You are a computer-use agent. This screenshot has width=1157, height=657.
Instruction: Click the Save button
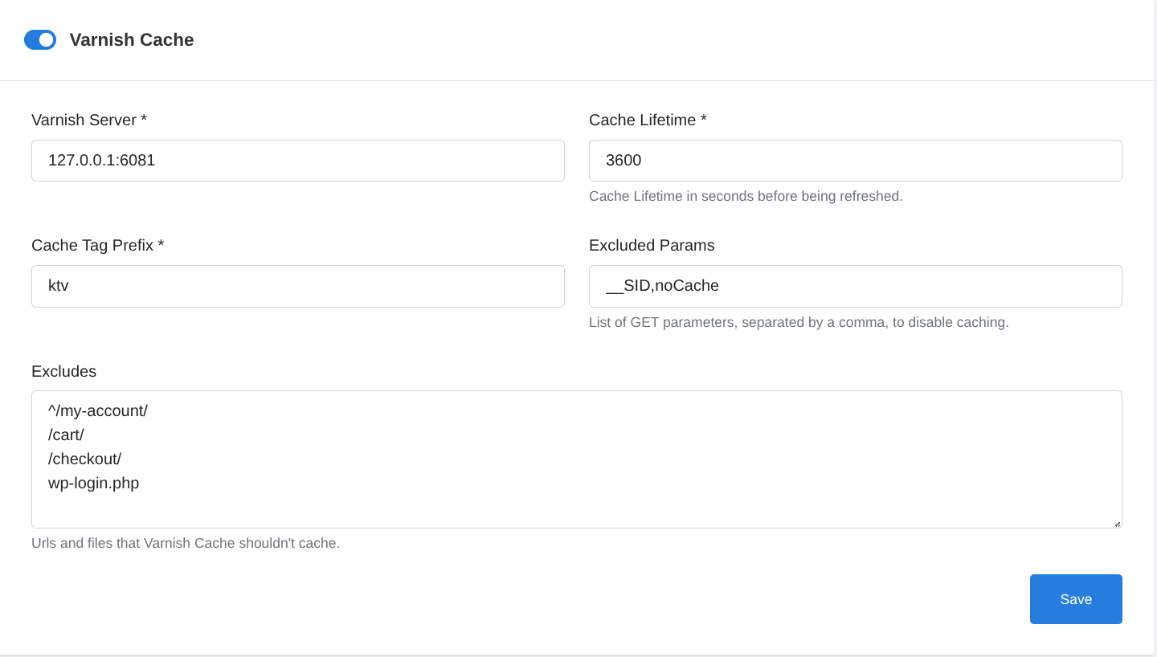pos(1075,598)
